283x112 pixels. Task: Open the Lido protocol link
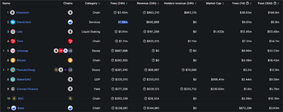click(x=20, y=32)
